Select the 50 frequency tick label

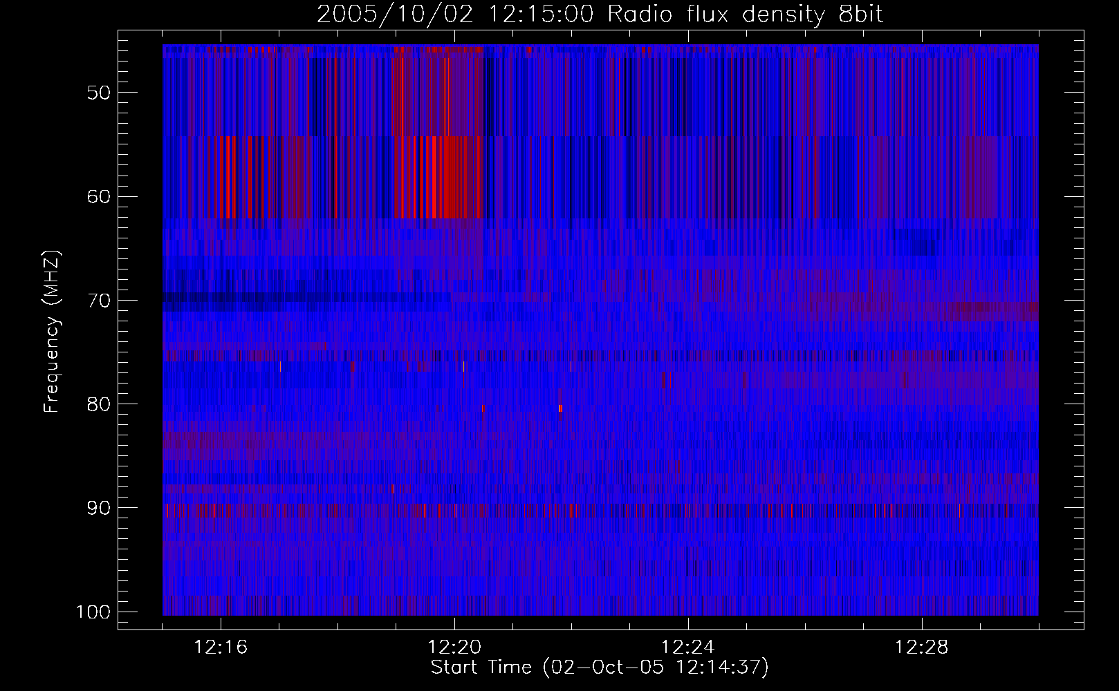pyautogui.click(x=99, y=93)
